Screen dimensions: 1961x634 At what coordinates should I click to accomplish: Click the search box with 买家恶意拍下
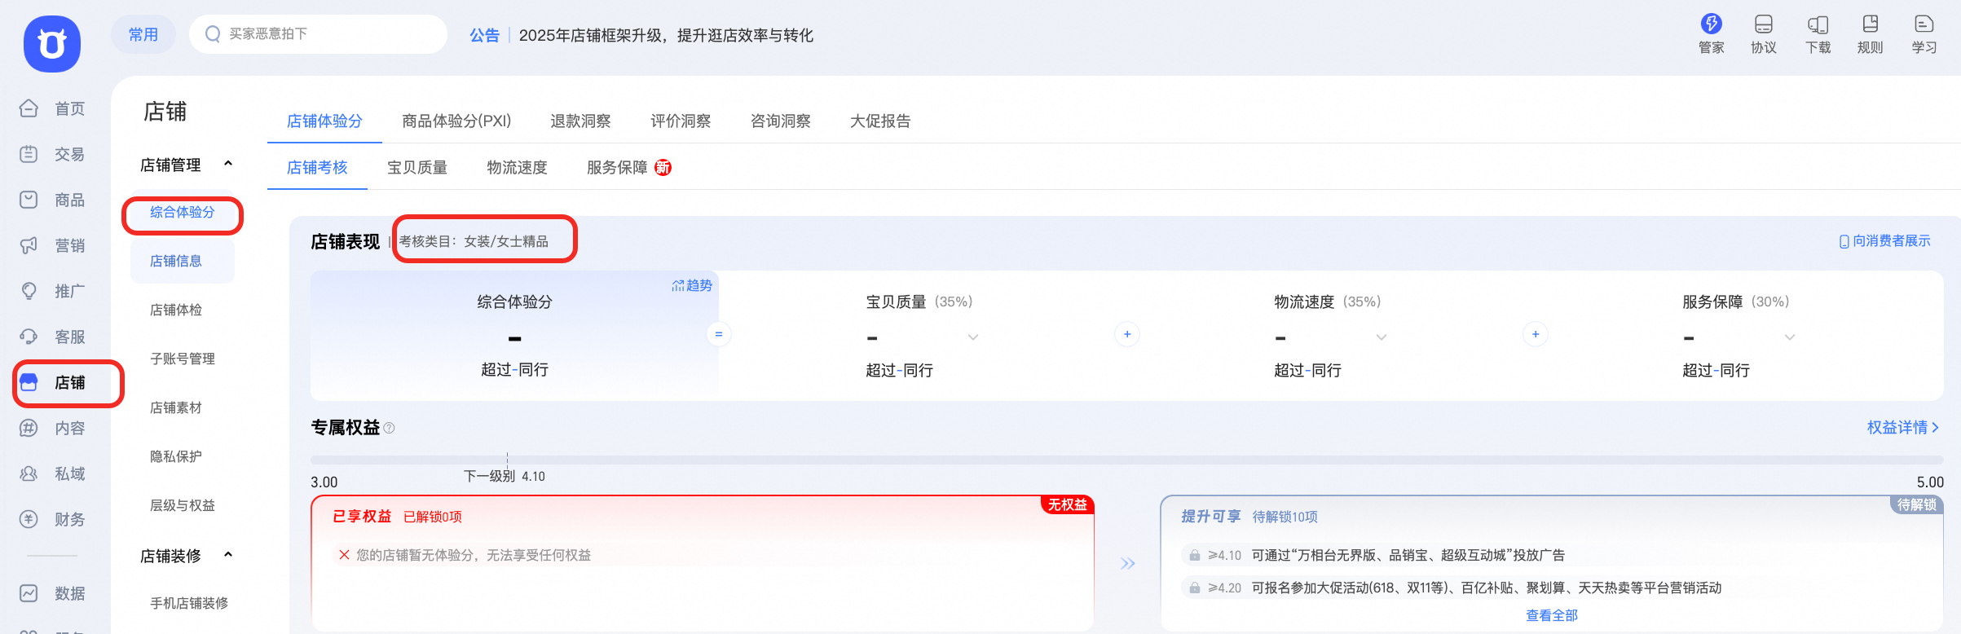pyautogui.click(x=318, y=34)
